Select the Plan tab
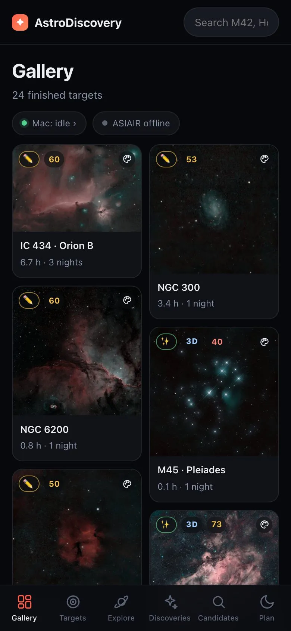Screen dimensions: 291x631 click(x=267, y=608)
